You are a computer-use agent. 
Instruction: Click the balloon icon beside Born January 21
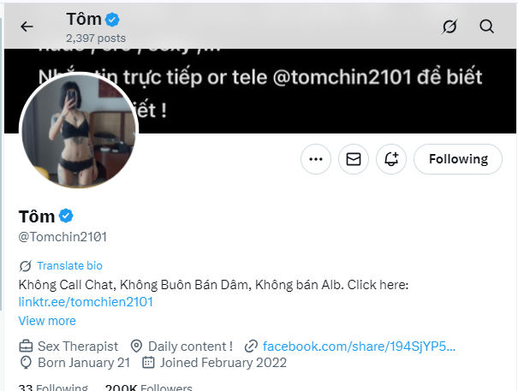[x=26, y=362]
